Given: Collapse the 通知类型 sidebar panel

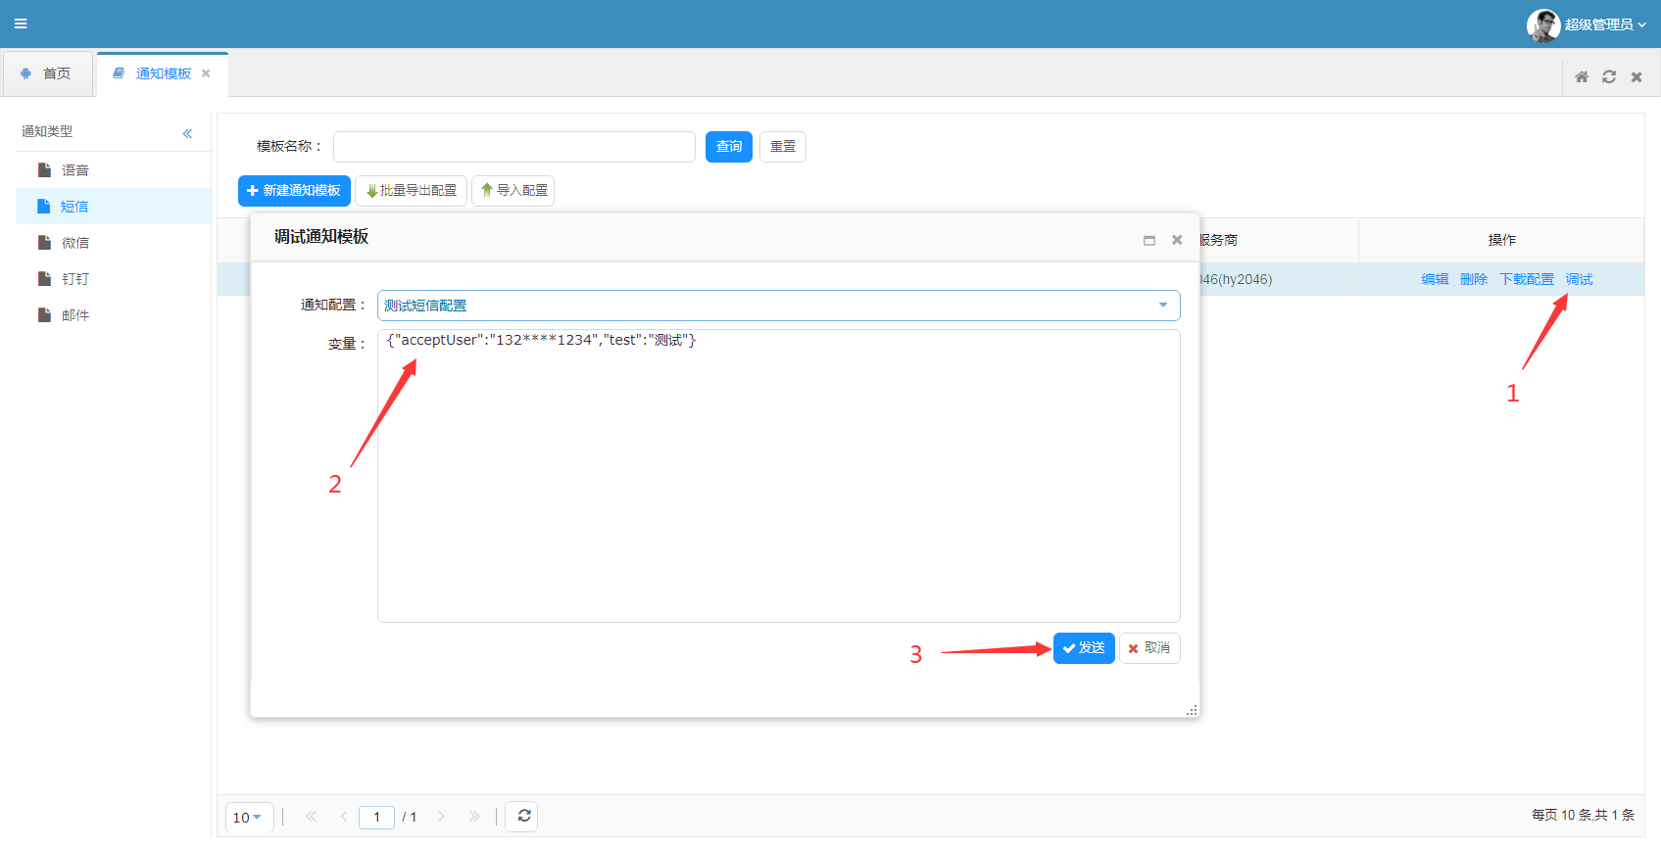Looking at the screenshot, I should point(187,133).
